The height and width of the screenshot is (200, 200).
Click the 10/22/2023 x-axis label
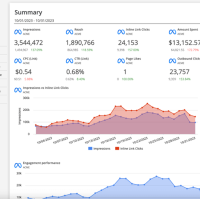pos(140,140)
